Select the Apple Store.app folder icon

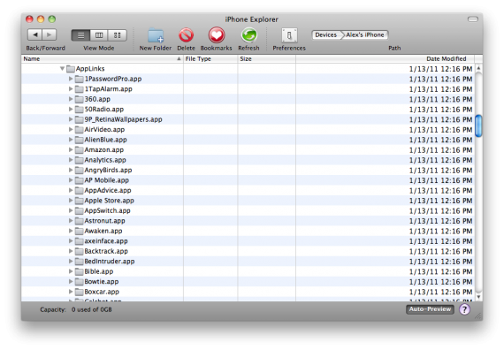[x=79, y=201]
